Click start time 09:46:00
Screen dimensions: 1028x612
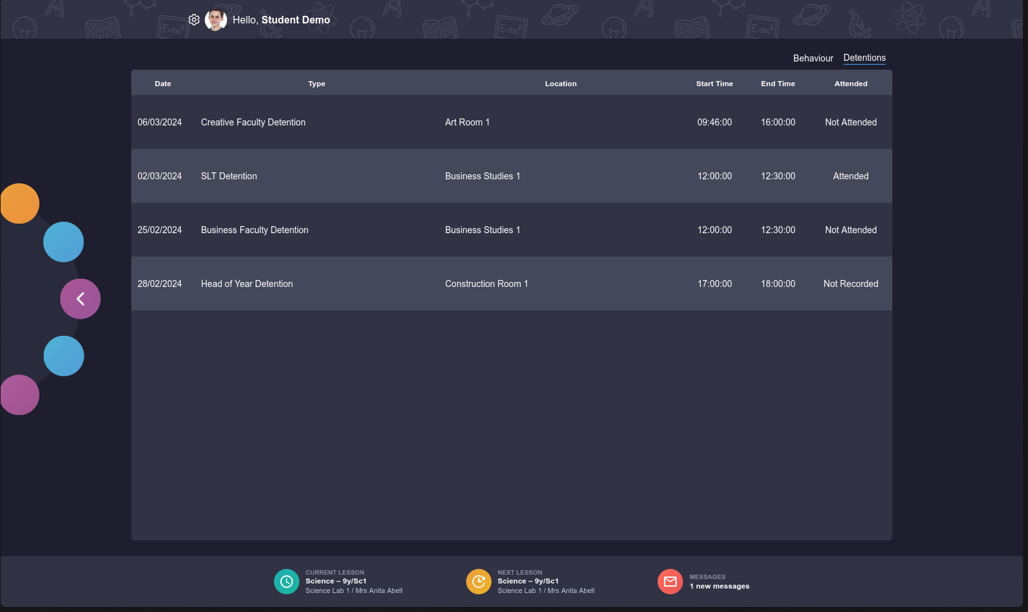coord(715,122)
